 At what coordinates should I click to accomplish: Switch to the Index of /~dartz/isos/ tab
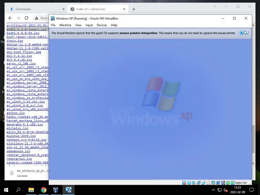pyautogui.click(x=98, y=9)
